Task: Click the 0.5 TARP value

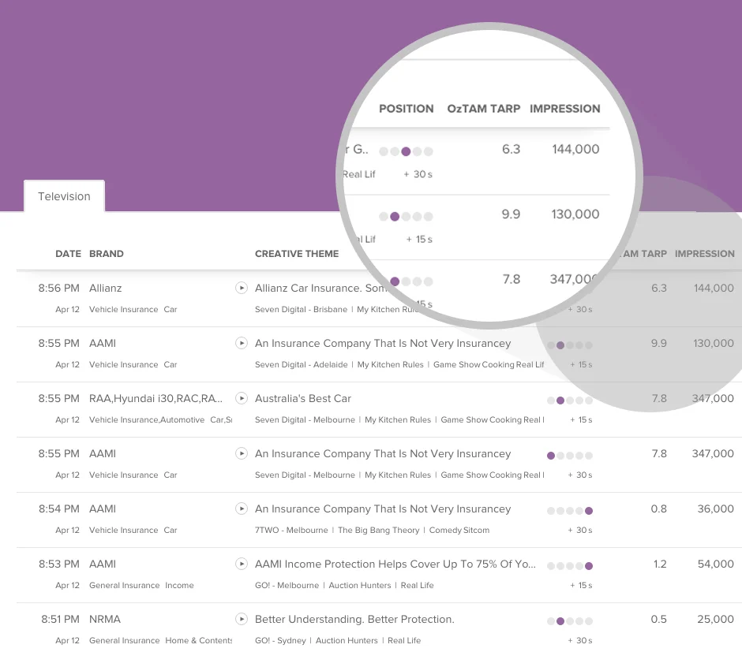Action: coord(658,619)
